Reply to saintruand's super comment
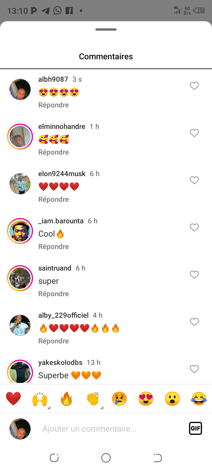The width and height of the screenshot is (212, 472). [54, 294]
